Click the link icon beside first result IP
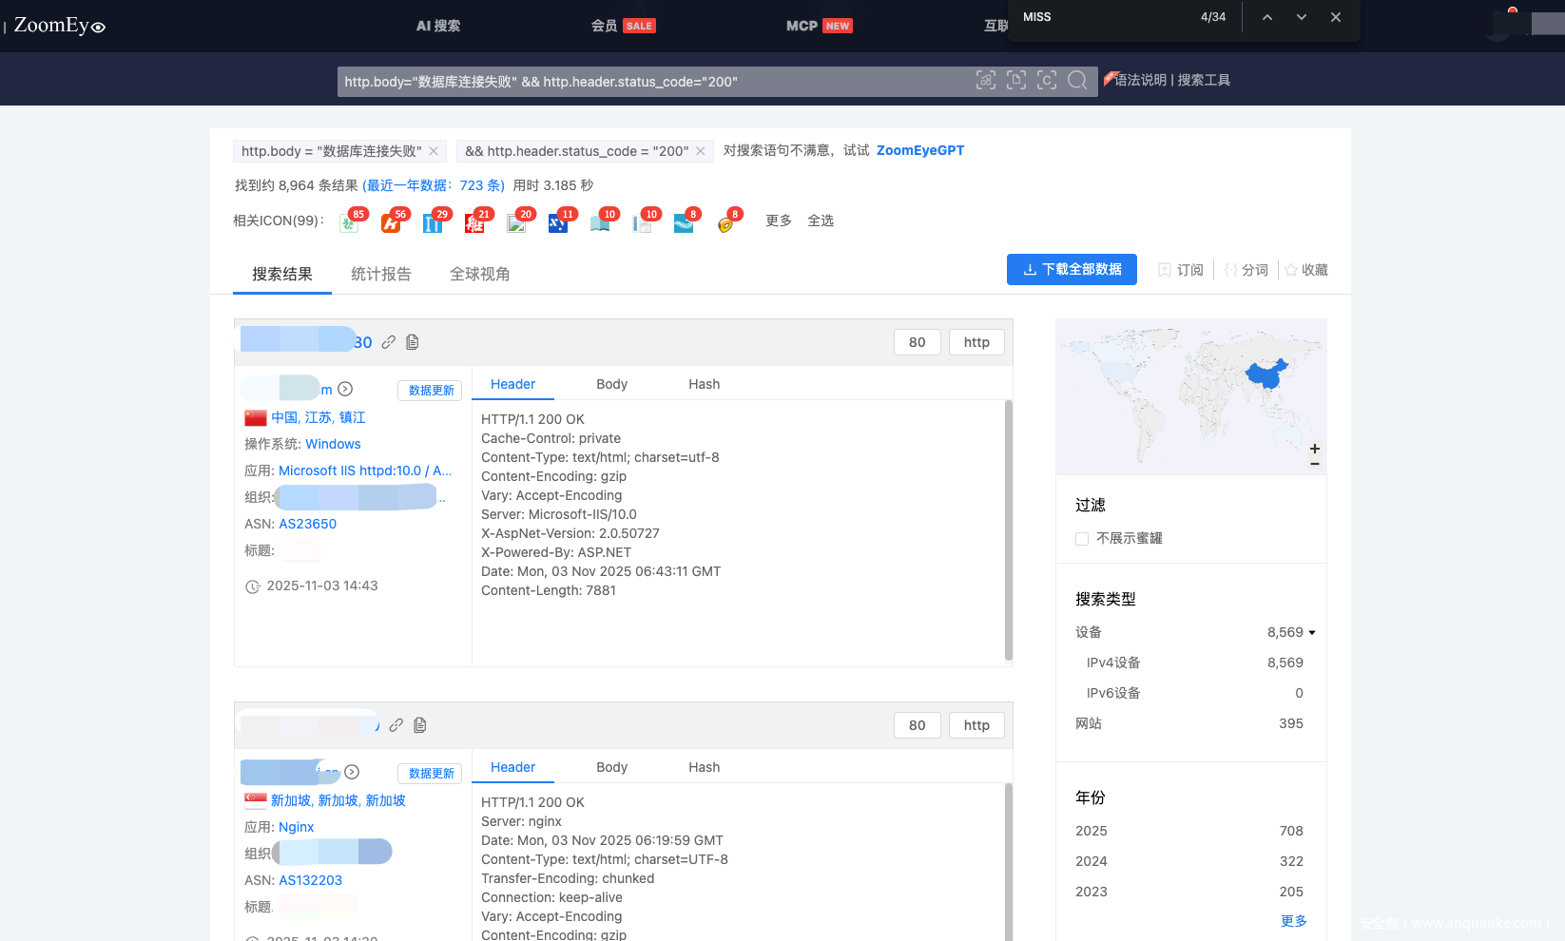Screen dimensions: 1565x941 pyautogui.click(x=388, y=342)
